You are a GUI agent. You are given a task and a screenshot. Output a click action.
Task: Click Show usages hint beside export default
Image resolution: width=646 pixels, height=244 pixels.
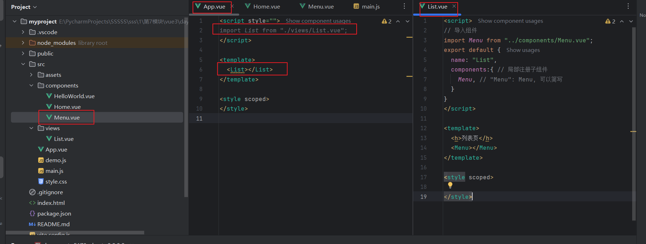click(x=523, y=50)
